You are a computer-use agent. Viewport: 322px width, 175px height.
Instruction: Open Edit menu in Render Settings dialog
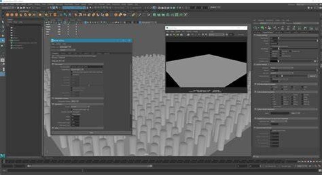click(53, 44)
